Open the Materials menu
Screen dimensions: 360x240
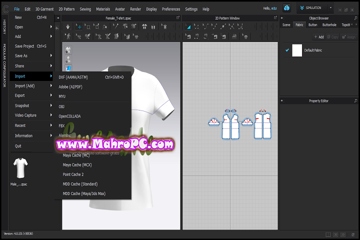(x=103, y=9)
